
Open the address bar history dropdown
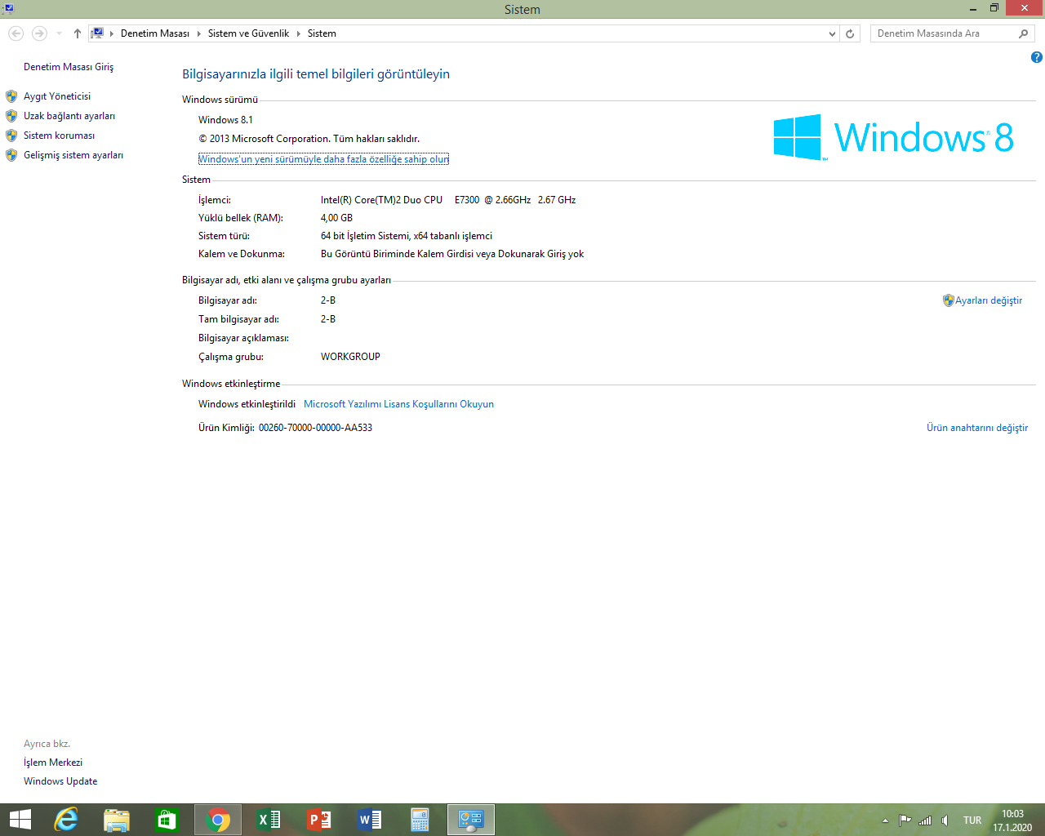click(x=832, y=33)
